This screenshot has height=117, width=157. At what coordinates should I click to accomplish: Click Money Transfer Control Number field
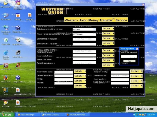click(85, 34)
